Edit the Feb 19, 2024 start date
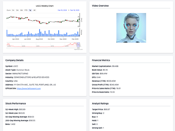Screen dimensions: 175x131 (62, 10)
